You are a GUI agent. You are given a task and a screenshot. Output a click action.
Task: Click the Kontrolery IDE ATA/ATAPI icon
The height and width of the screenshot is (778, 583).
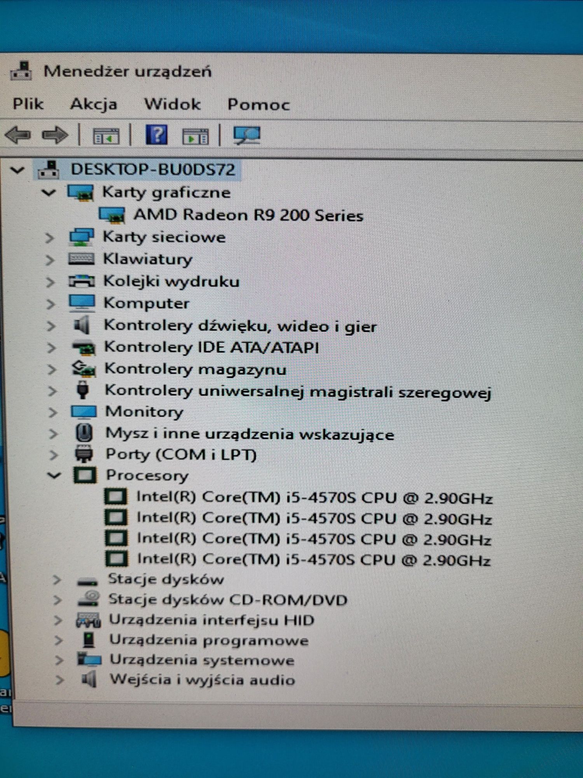click(84, 347)
